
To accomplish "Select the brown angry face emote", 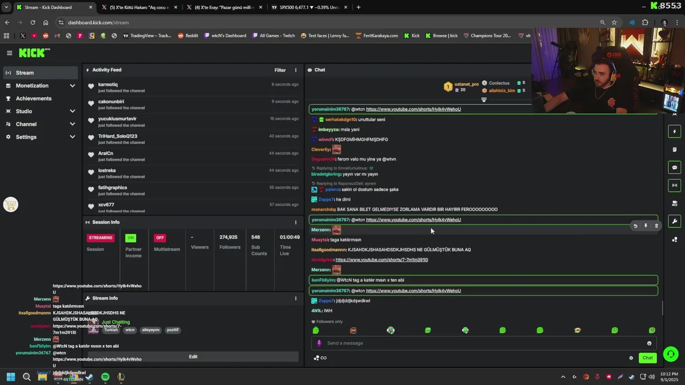I will coord(353,330).
